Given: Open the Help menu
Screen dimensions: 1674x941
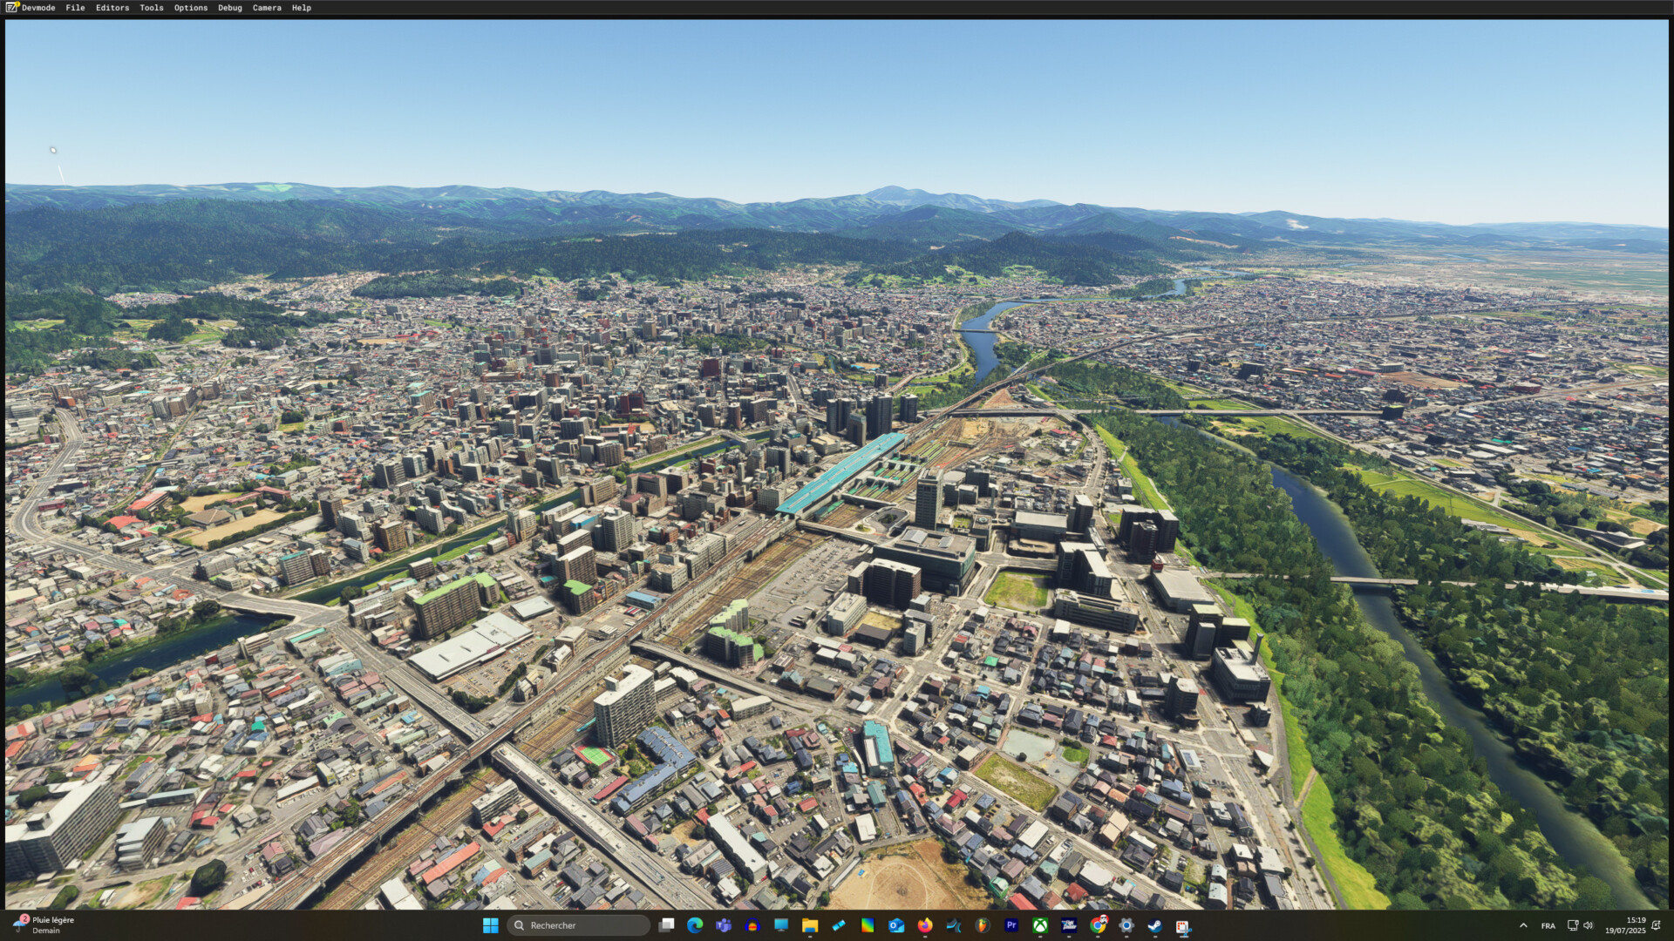Looking at the screenshot, I should (301, 8).
